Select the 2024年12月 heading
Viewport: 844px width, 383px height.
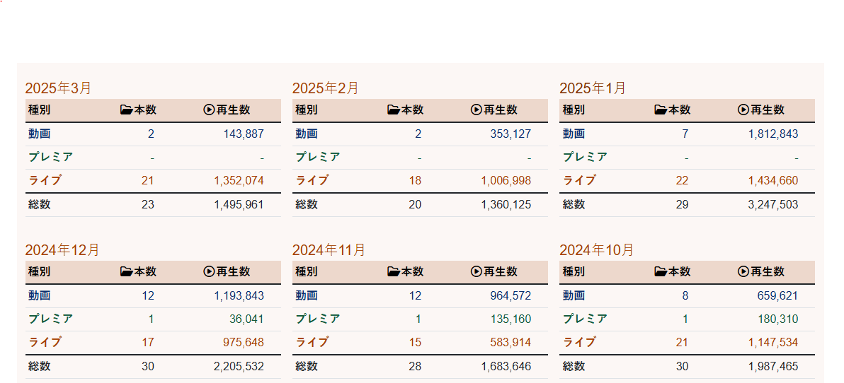click(x=62, y=249)
